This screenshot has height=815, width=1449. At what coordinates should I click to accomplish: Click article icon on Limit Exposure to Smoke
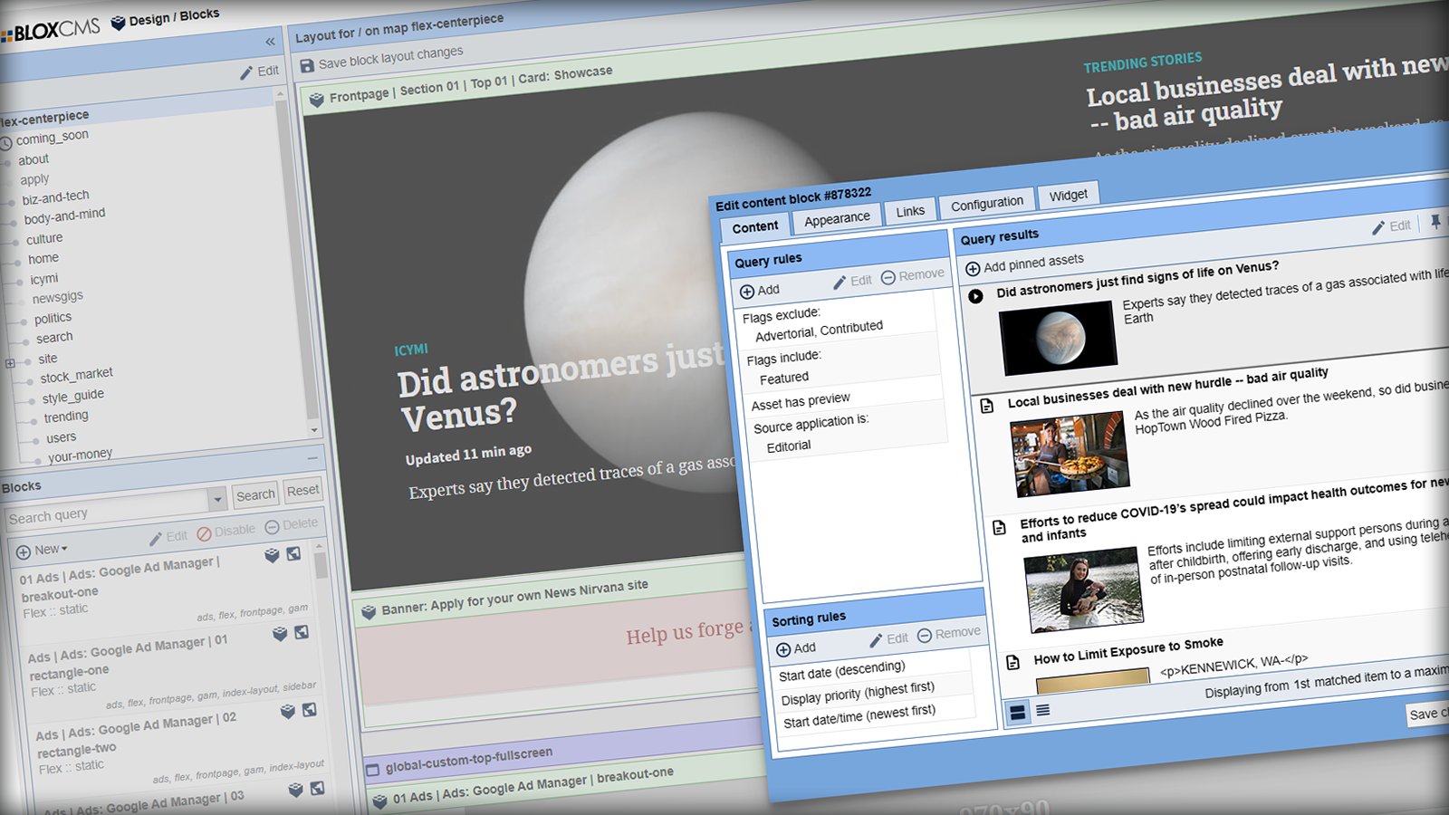[x=1013, y=662]
